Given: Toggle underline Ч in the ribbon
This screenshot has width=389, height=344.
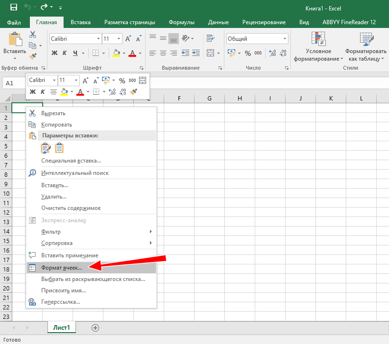Looking at the screenshot, I should pos(75,53).
